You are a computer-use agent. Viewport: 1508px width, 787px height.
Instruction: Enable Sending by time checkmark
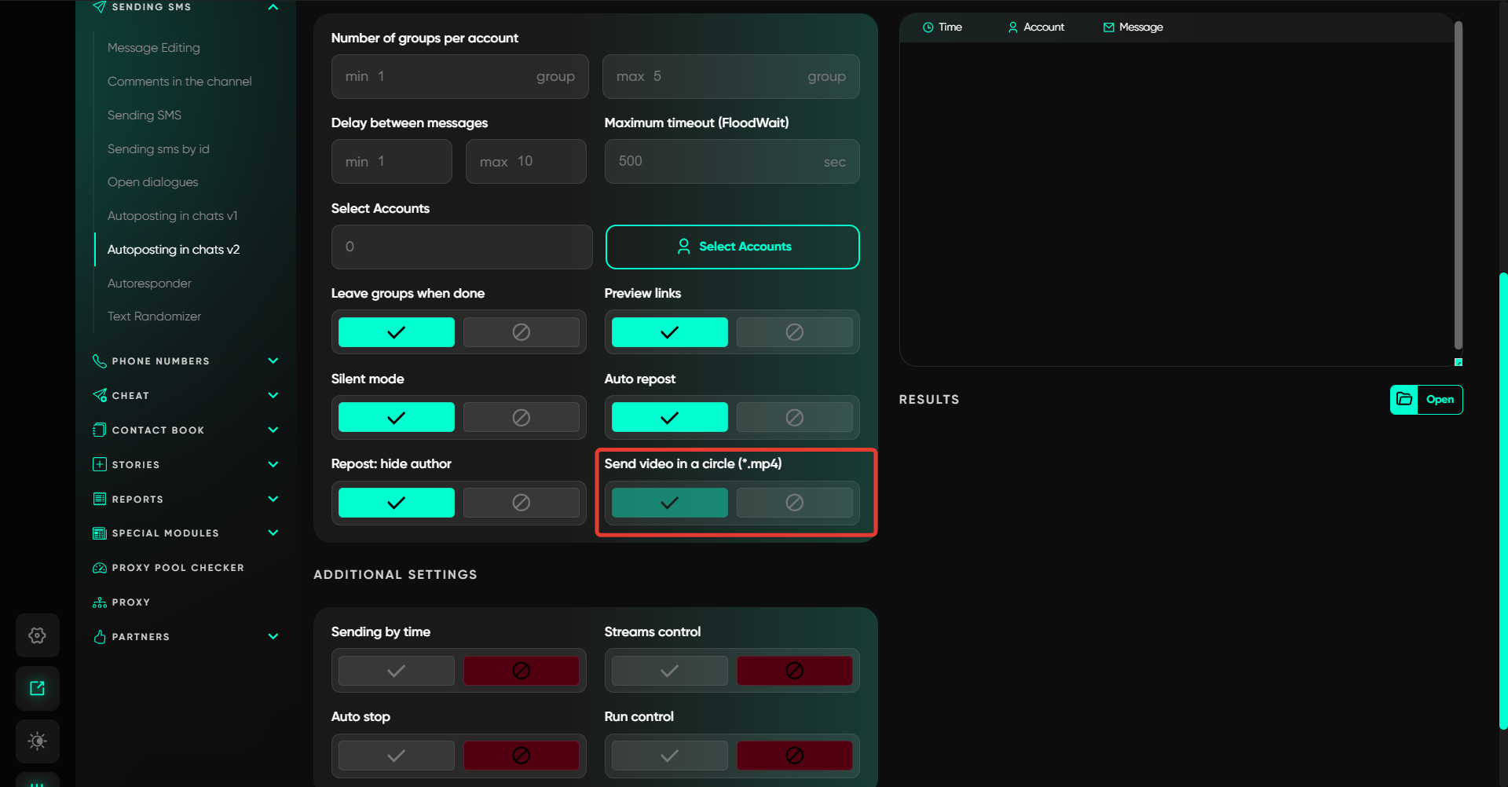[x=396, y=671]
